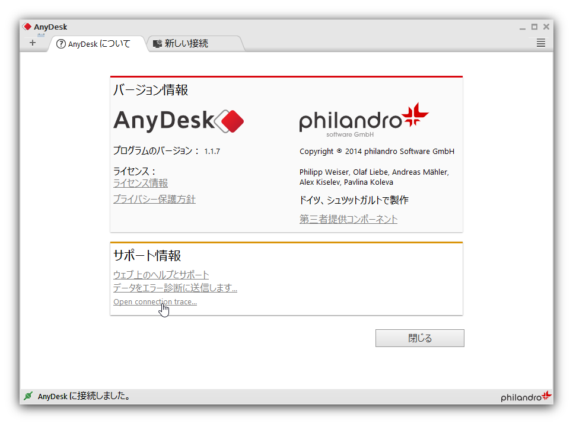This screenshot has height=424, width=573.
Task: Open a new tab with the + button
Action: (33, 43)
